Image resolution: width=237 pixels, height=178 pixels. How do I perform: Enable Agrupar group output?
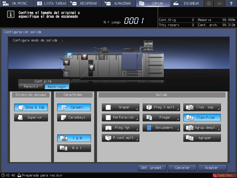(x=202, y=138)
